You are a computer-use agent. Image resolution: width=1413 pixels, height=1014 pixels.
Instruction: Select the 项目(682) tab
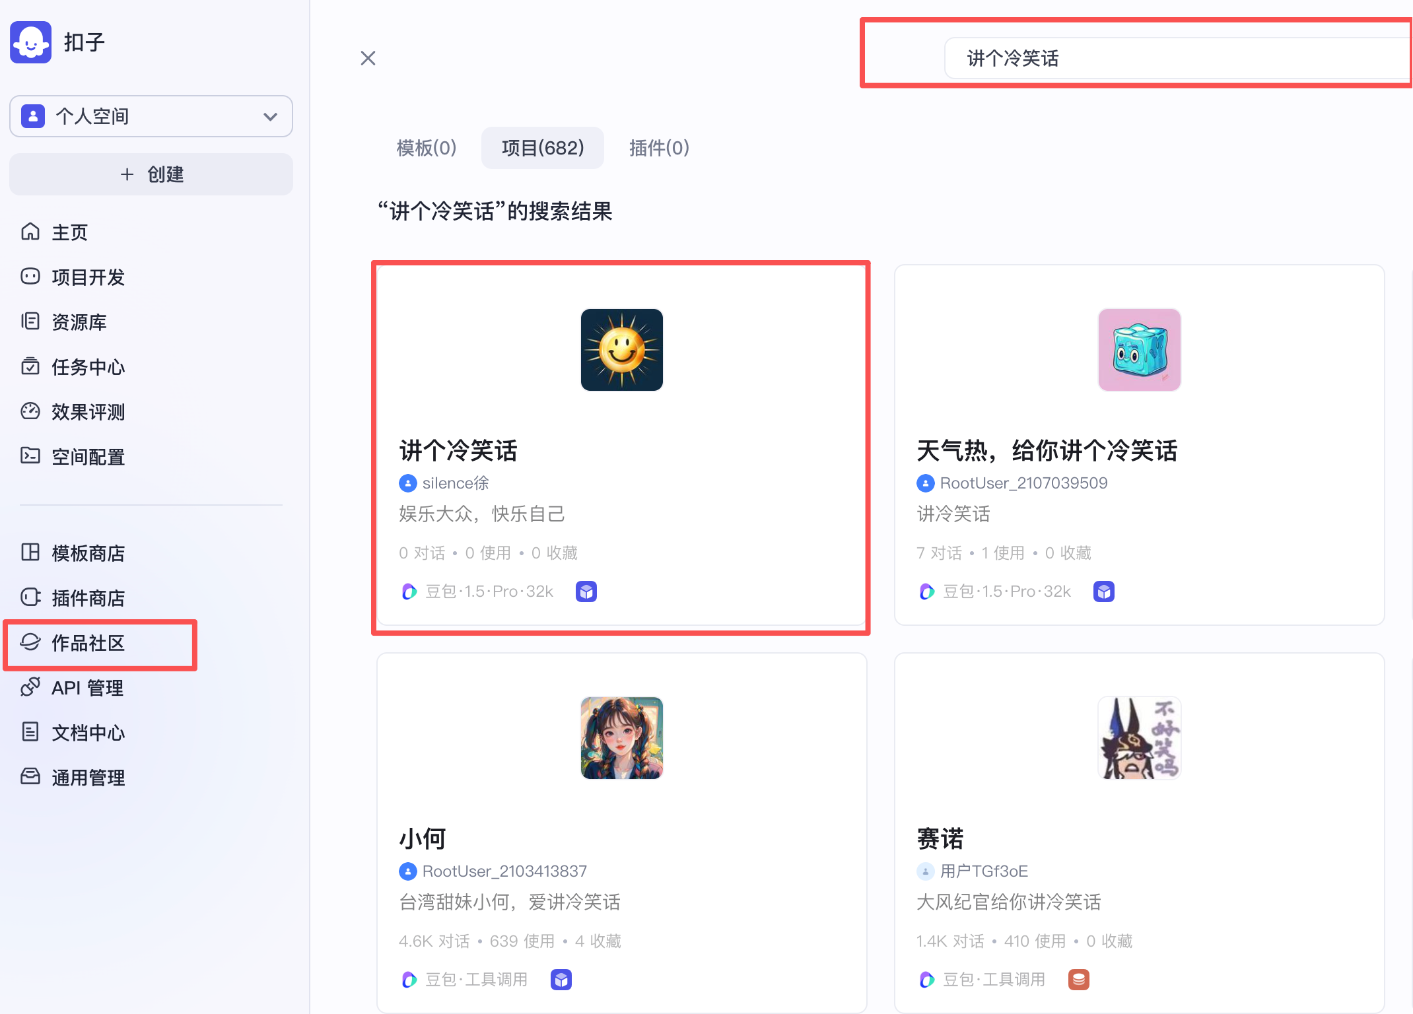click(543, 148)
